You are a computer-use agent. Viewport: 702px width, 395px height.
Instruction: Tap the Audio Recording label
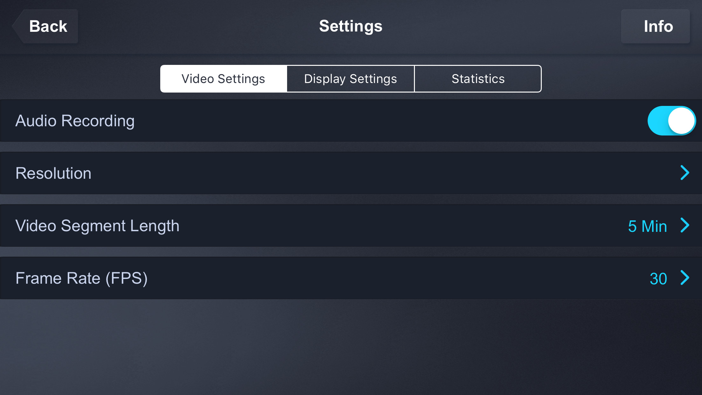point(75,121)
